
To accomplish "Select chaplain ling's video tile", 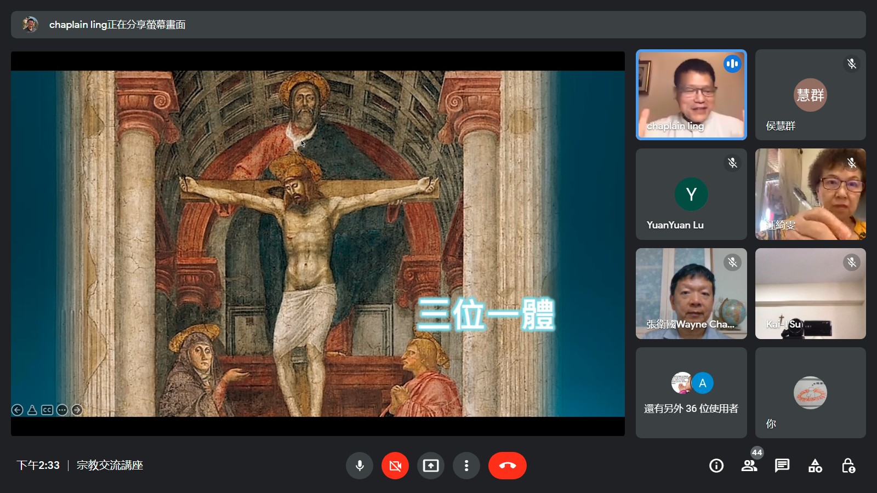I will [691, 95].
